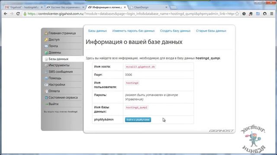Click the green padlock in address bar
This screenshot has height=155, width=277.
pos(25,14)
